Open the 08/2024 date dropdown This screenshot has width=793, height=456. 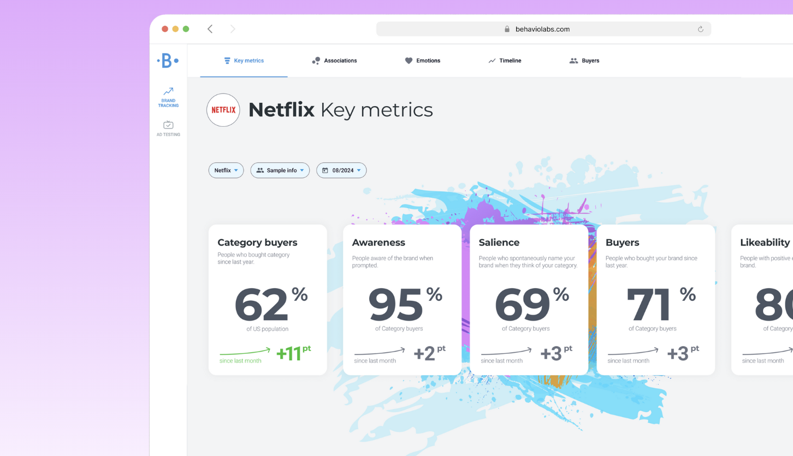tap(341, 171)
